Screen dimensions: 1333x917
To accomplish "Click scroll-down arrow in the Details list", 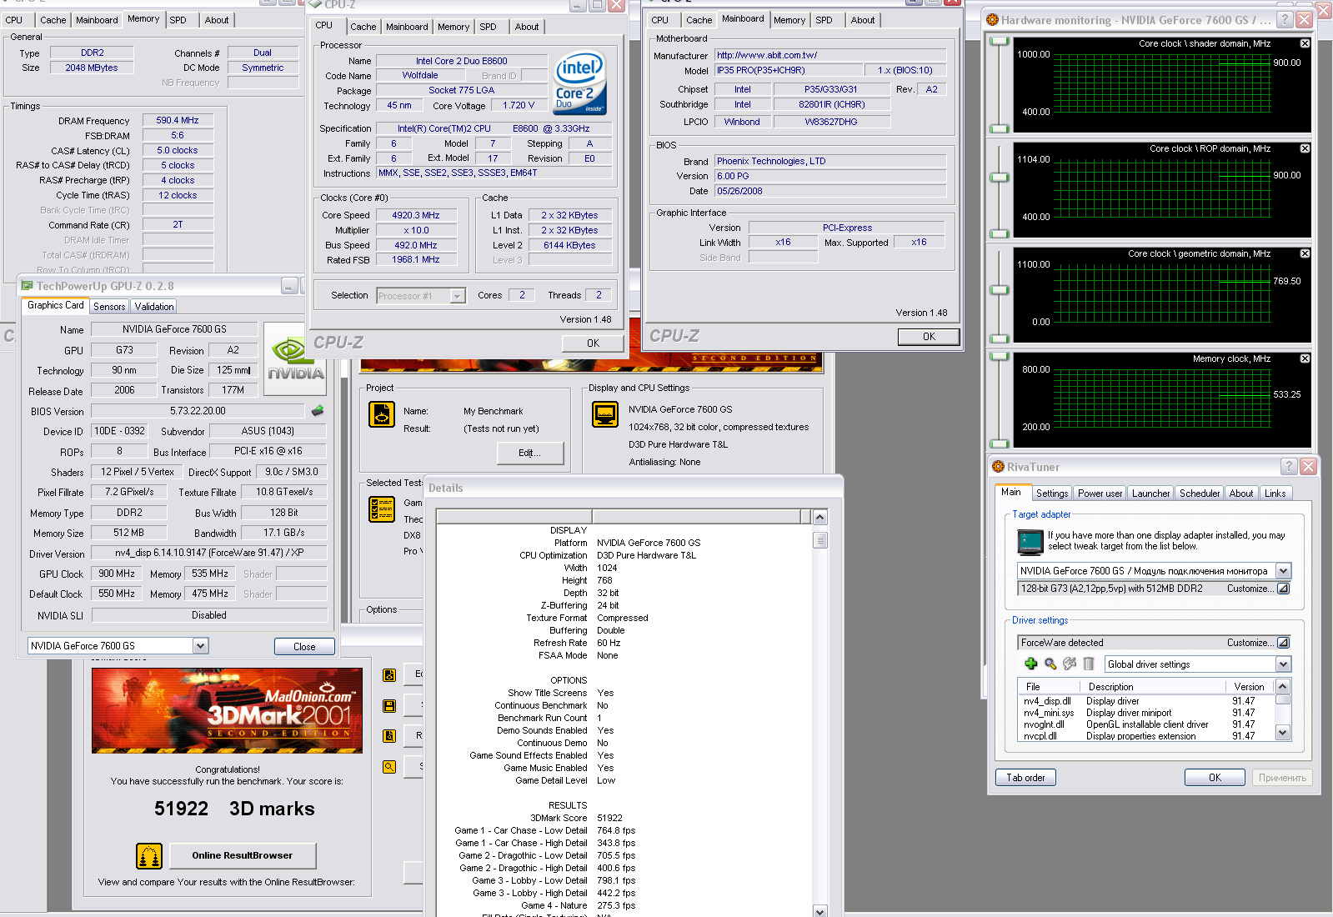I will coord(819,909).
